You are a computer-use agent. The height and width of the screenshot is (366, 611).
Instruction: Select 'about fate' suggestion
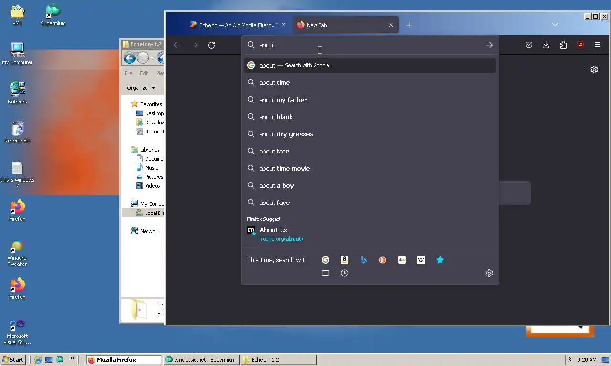[x=370, y=151]
